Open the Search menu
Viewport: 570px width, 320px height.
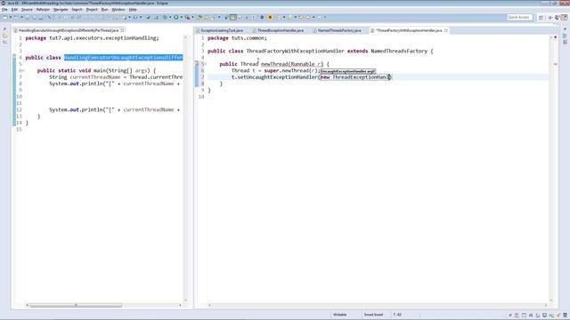[77, 10]
